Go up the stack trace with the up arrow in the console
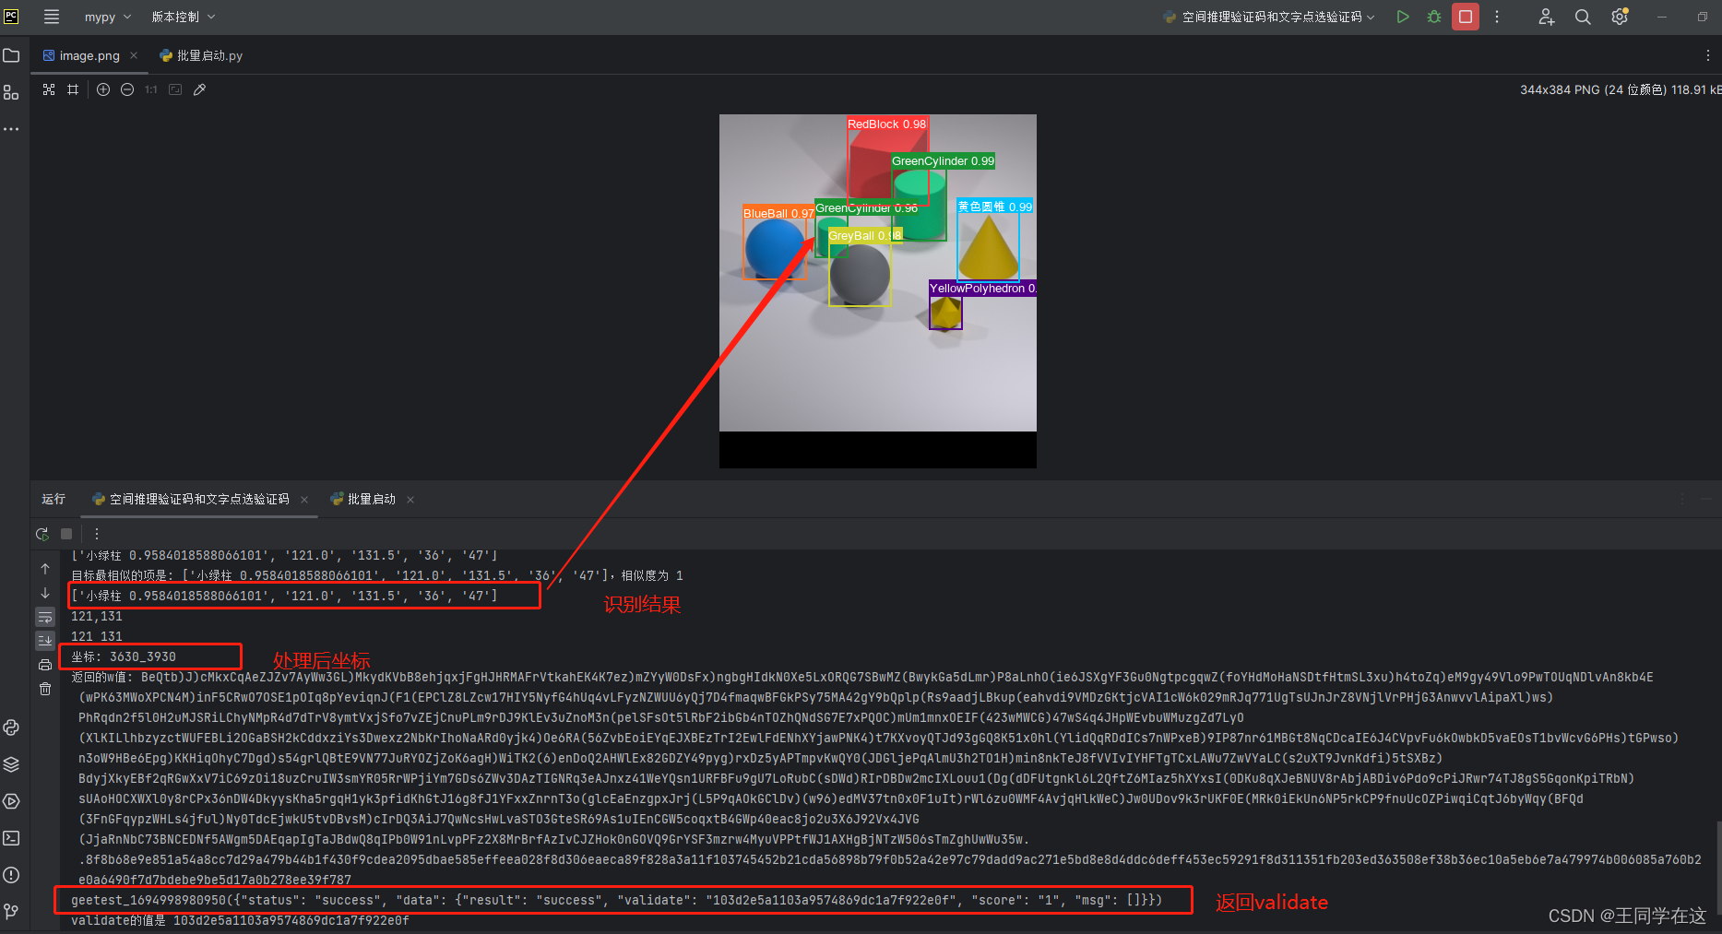The height and width of the screenshot is (934, 1722). [45, 569]
